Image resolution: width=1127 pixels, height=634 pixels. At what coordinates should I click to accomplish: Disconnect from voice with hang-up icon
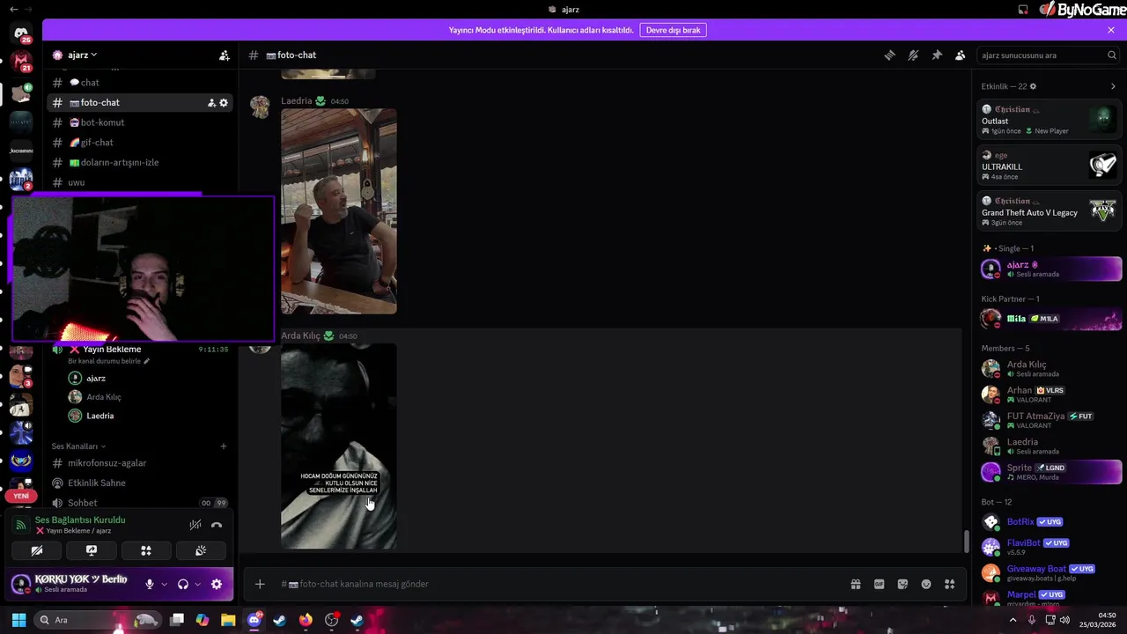(x=217, y=525)
